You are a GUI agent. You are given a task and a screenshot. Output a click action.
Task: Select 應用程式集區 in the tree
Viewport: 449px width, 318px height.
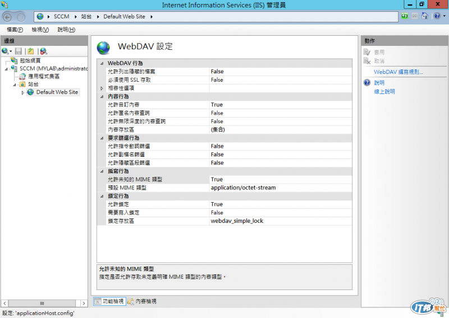[x=44, y=76]
